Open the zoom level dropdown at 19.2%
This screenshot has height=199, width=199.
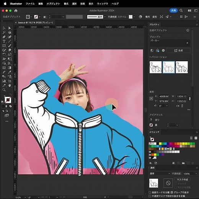25,197
